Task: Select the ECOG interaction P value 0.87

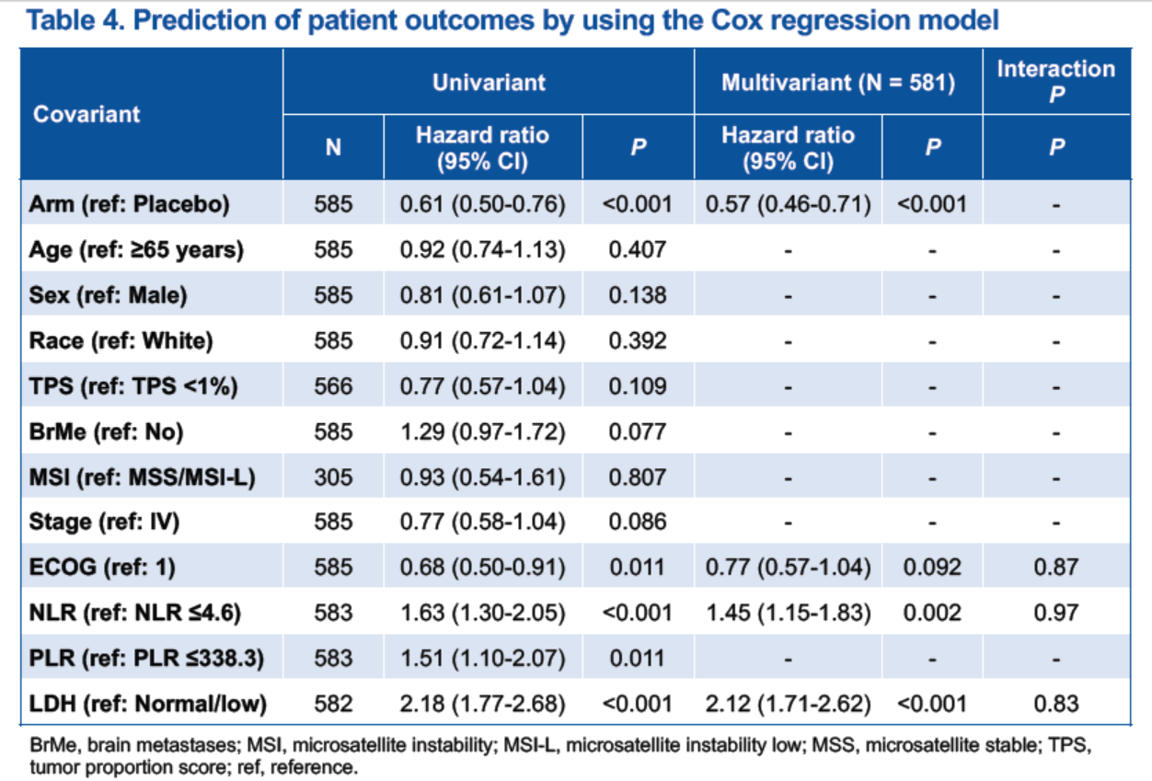Action: pyautogui.click(x=1055, y=567)
